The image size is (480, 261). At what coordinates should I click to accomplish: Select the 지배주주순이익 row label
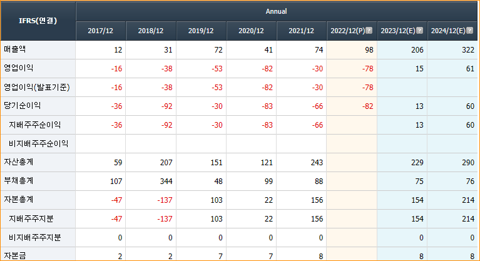(34, 125)
